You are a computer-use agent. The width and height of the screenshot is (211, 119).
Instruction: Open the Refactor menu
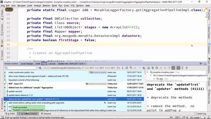[46, 6]
